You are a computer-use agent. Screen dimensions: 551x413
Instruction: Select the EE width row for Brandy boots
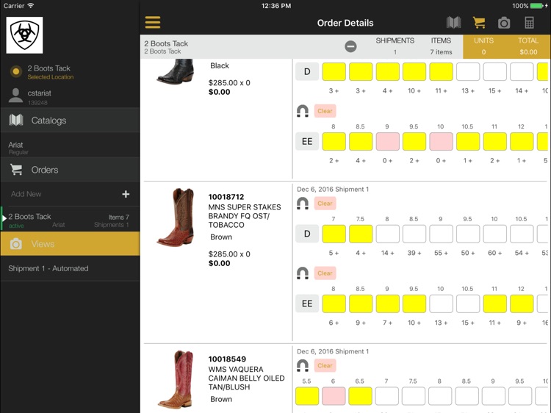[307, 304]
